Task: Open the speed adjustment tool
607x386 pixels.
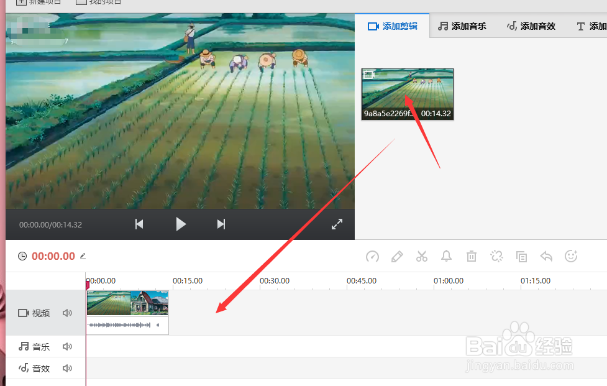Action: pyautogui.click(x=372, y=256)
